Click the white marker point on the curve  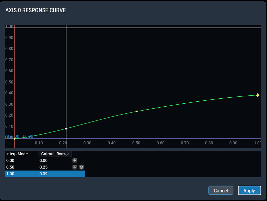click(66, 128)
